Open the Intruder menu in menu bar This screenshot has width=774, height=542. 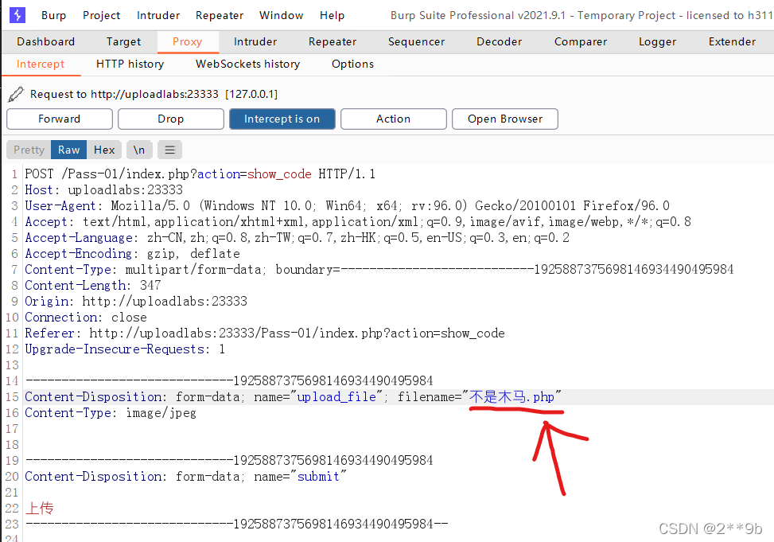[158, 15]
